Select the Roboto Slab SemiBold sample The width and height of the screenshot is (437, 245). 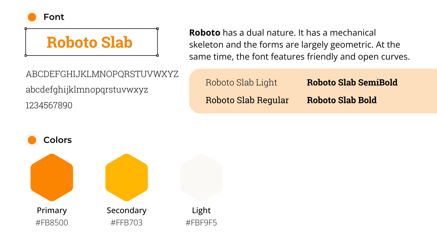352,82
